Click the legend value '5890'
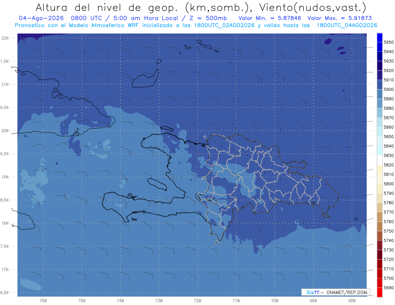This screenshot has height=305, width=395. click(x=388, y=99)
